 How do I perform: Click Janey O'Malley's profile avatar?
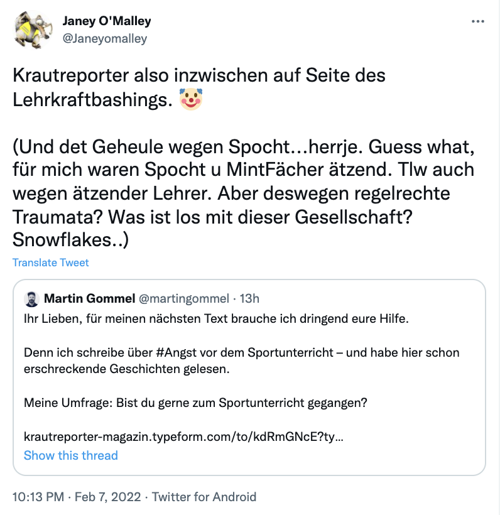pos(32,30)
